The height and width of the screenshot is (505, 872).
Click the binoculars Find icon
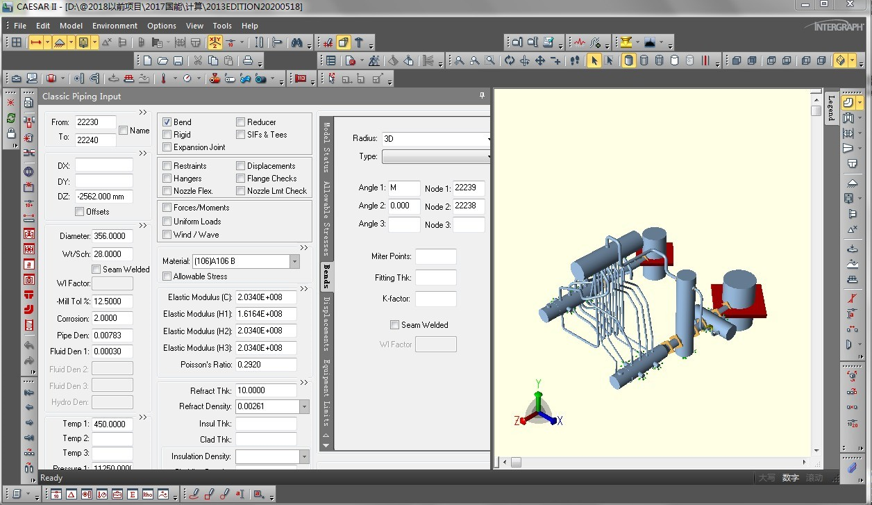pyautogui.click(x=296, y=42)
